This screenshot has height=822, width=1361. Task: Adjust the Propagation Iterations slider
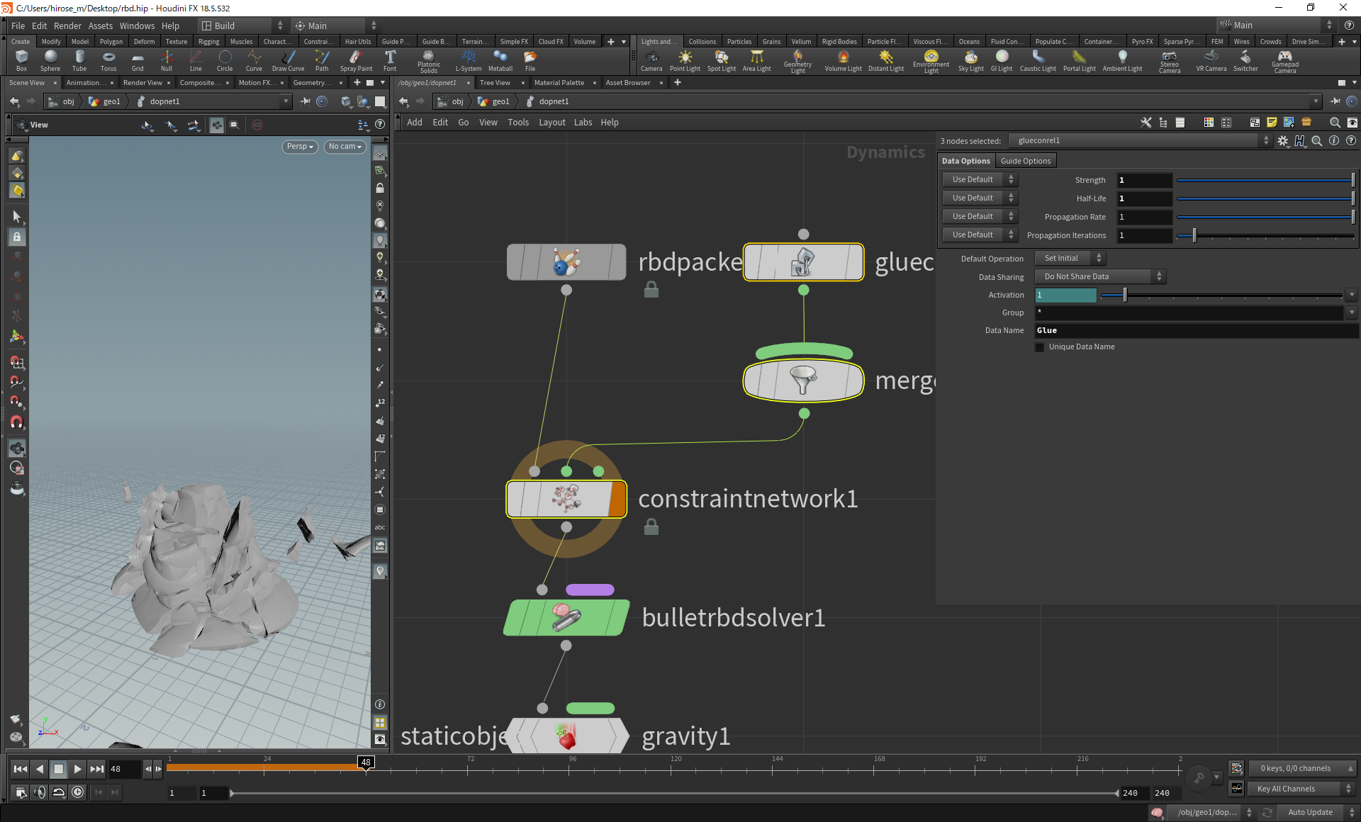(1266, 235)
